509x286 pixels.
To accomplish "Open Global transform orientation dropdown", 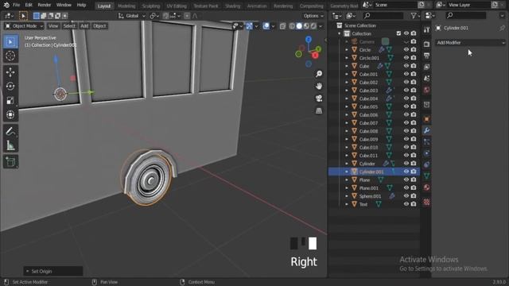I will tap(131, 16).
